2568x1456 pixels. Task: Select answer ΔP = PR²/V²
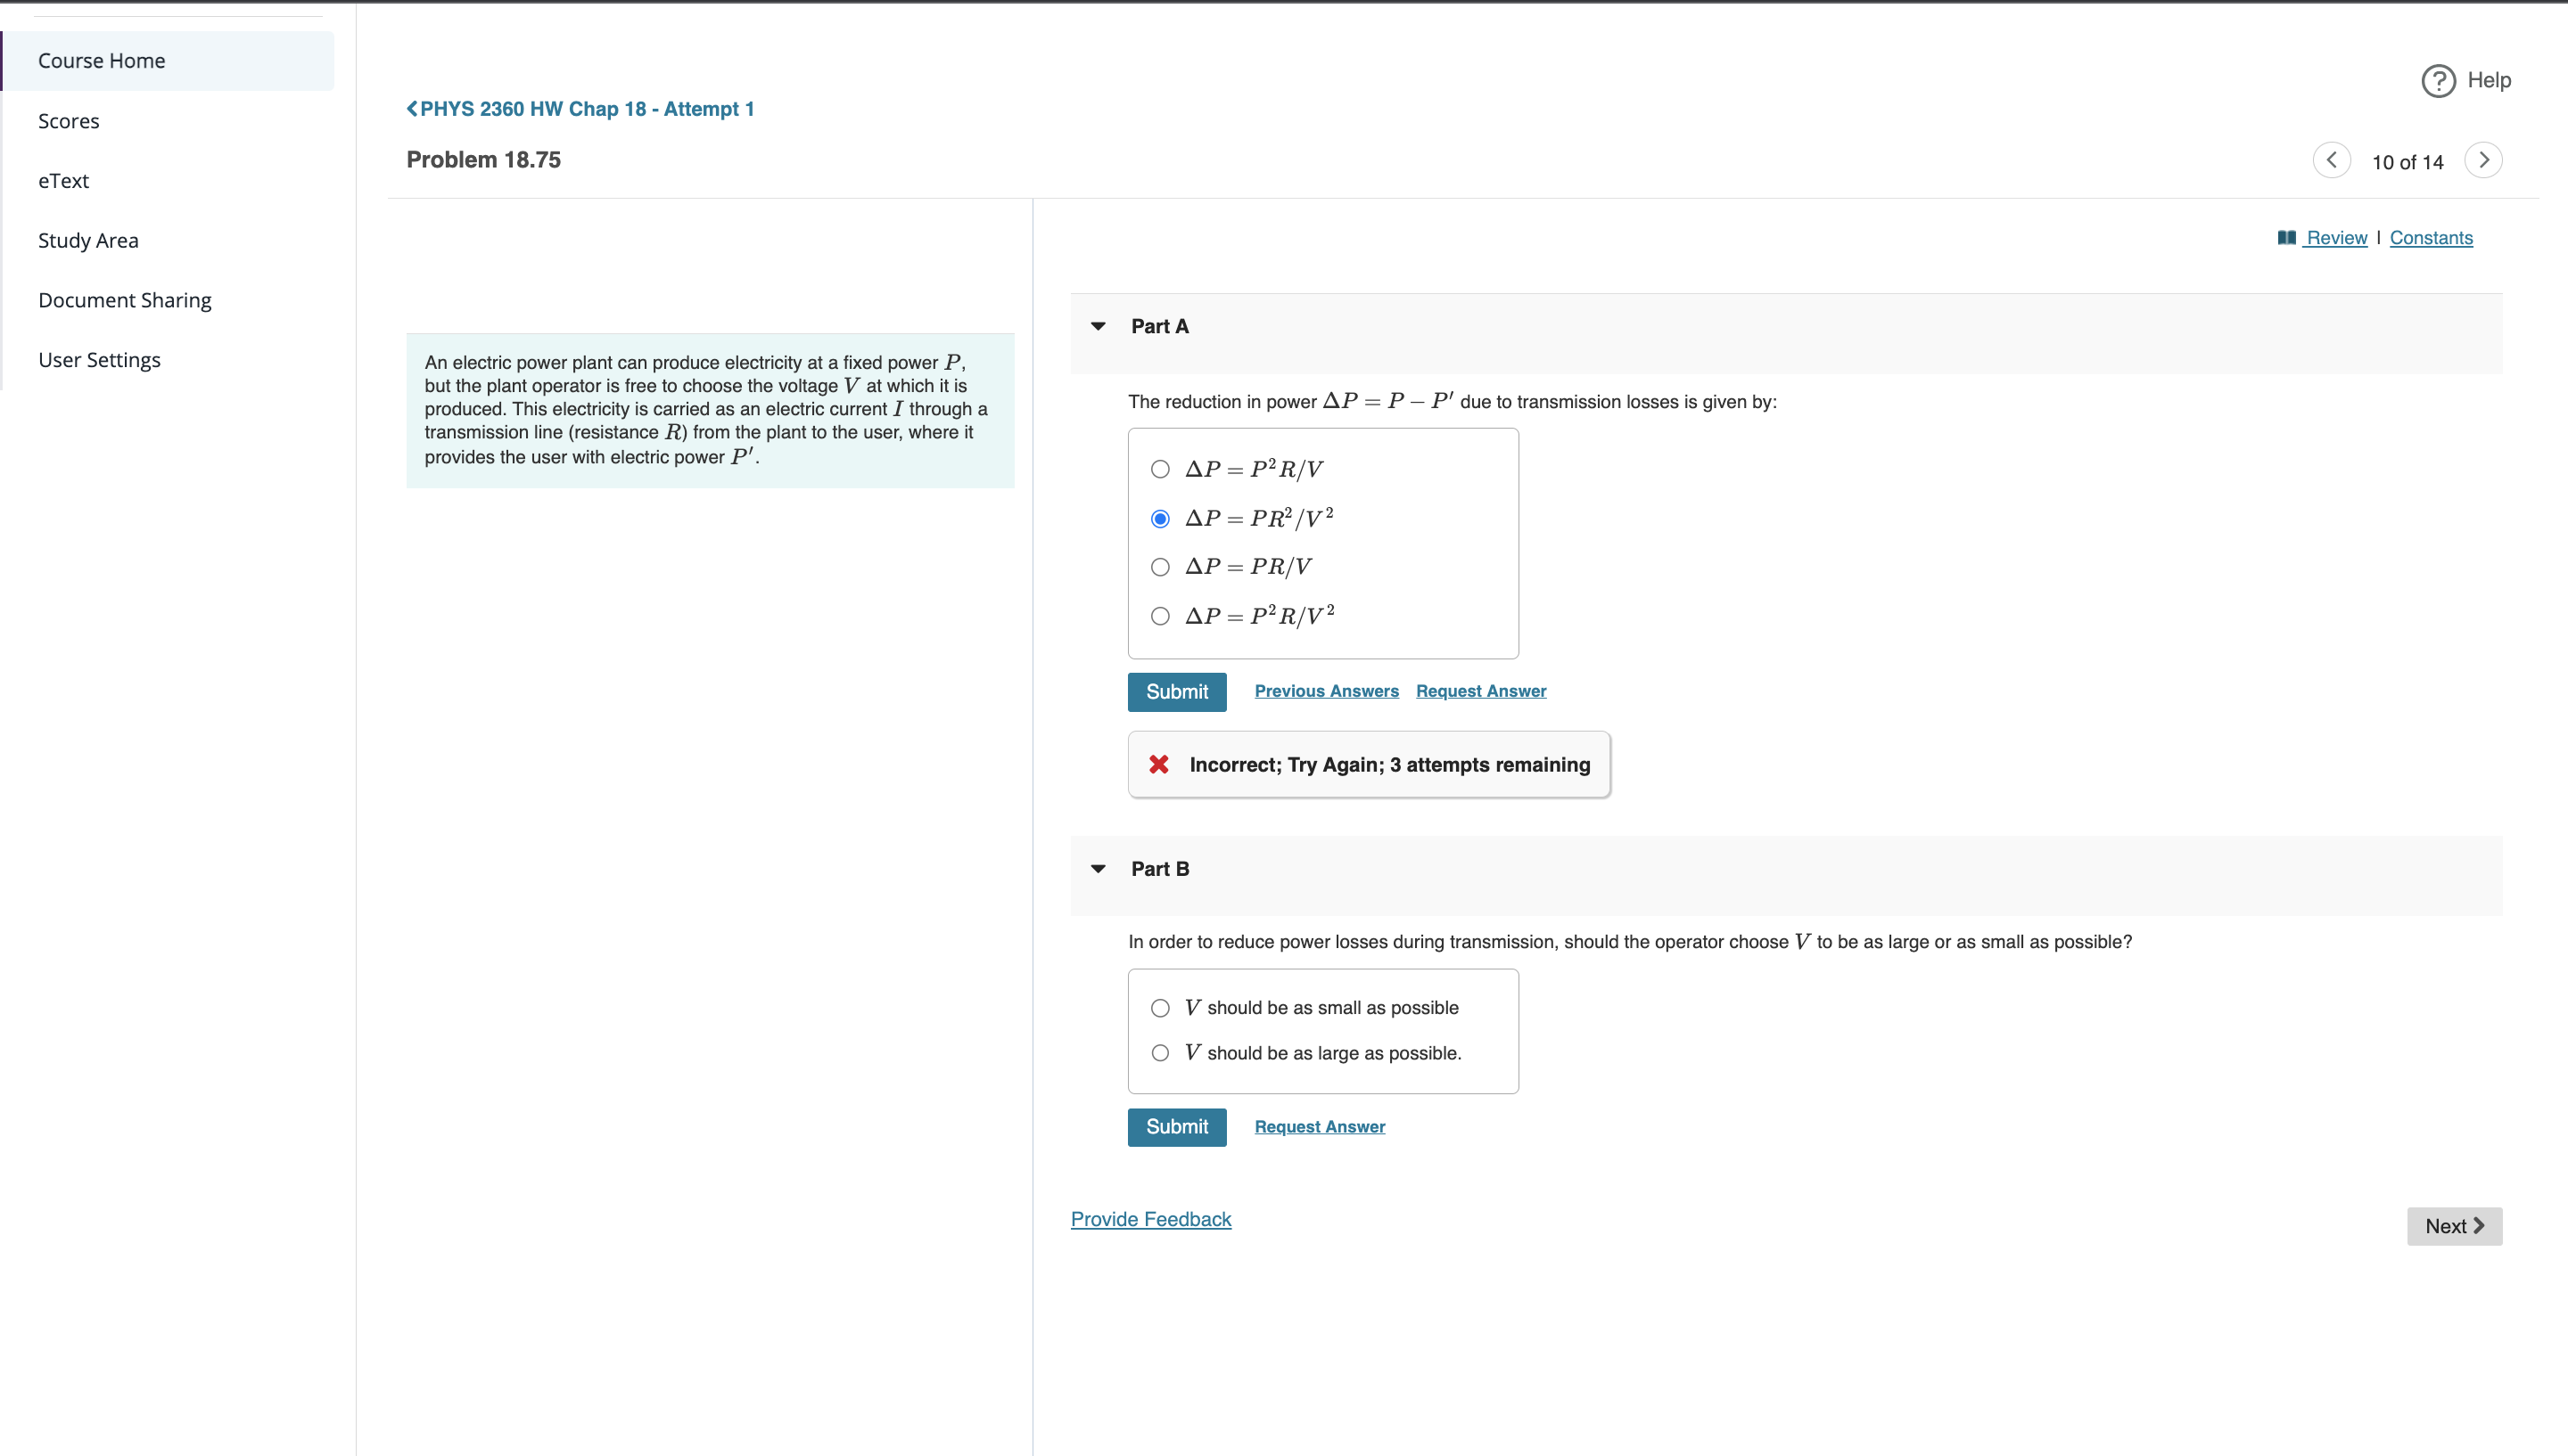tap(1159, 518)
